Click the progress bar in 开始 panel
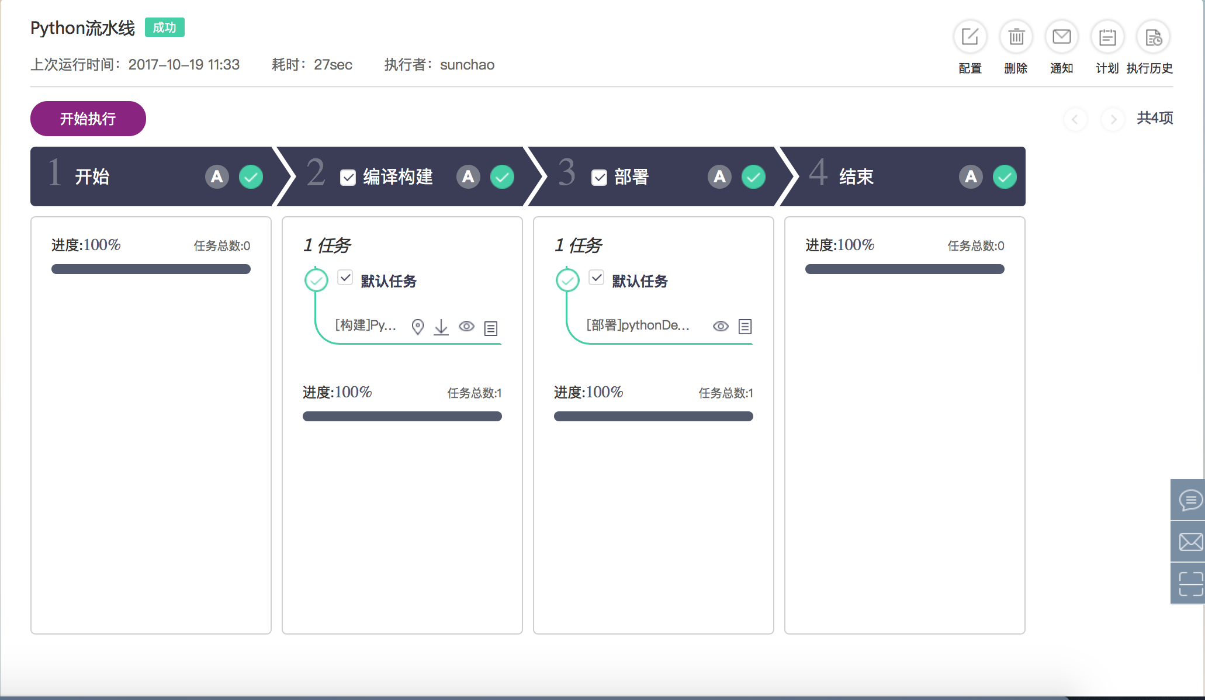Screen dimensions: 1205x700 151,269
